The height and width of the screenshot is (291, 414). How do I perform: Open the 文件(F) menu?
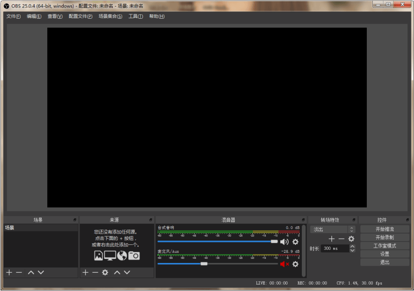[14, 16]
